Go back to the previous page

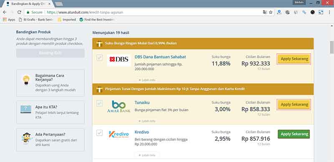pyautogui.click(x=5, y=12)
